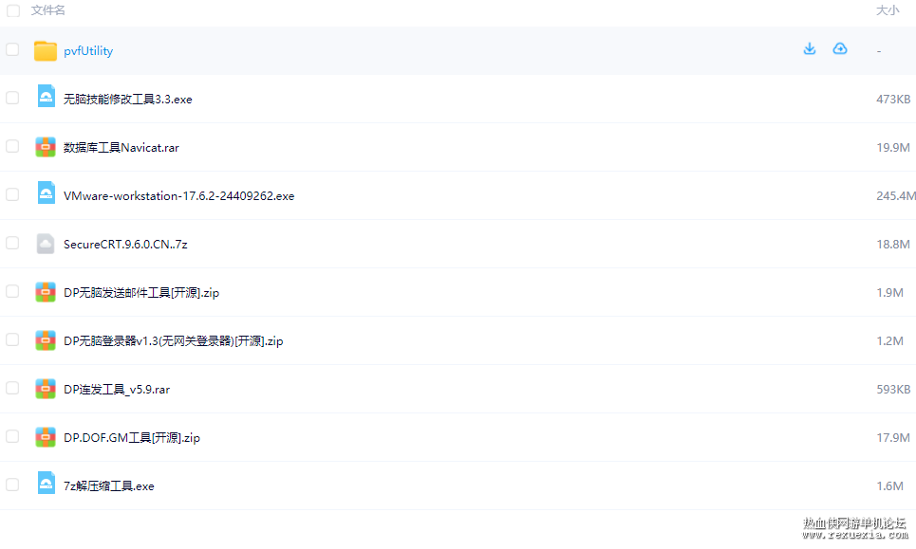Click the 18.8M size value

coord(893,245)
